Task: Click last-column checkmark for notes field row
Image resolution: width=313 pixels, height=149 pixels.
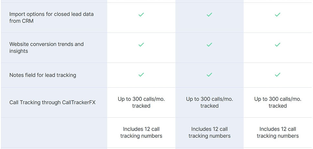Action: pyautogui.click(x=277, y=75)
